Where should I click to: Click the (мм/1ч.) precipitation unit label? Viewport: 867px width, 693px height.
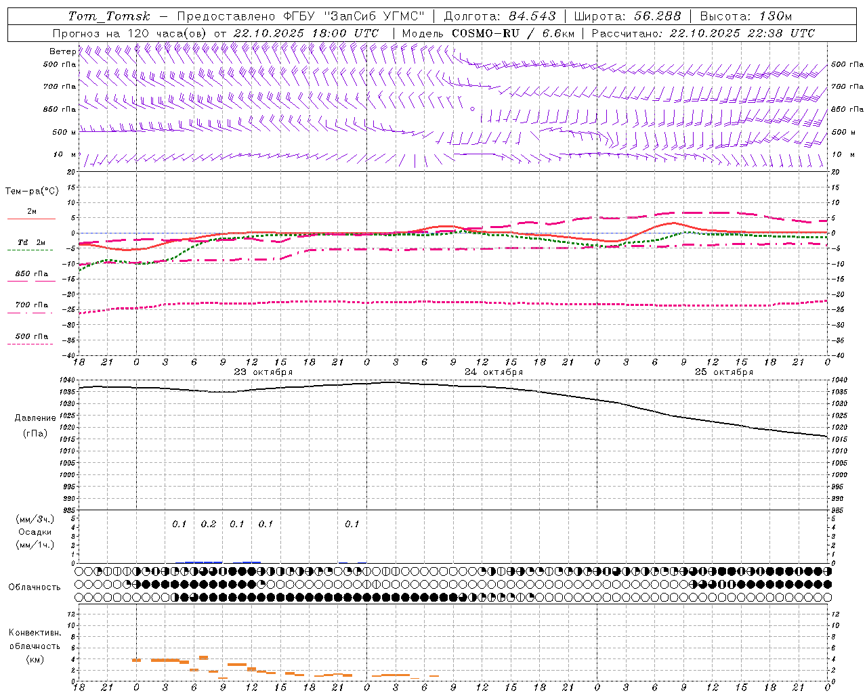[x=35, y=545]
